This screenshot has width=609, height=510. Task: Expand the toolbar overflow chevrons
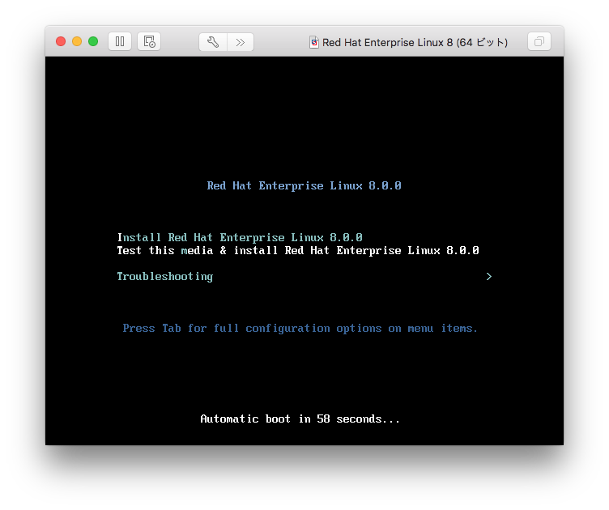click(241, 42)
